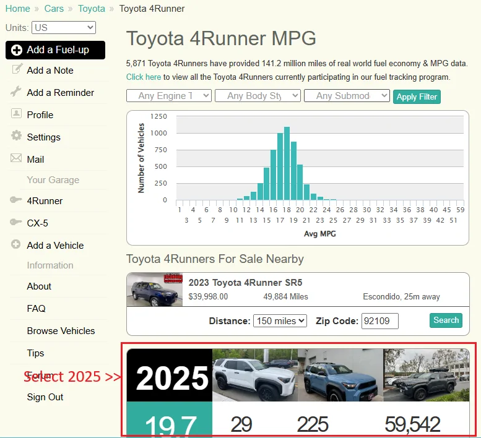Choose Add a Vehicle in sidebar
This screenshot has height=438, width=481.
pos(55,246)
